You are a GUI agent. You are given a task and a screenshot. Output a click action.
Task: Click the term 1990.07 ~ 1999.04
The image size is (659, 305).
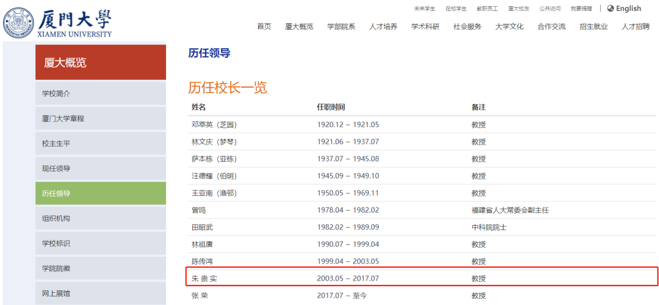point(348,244)
